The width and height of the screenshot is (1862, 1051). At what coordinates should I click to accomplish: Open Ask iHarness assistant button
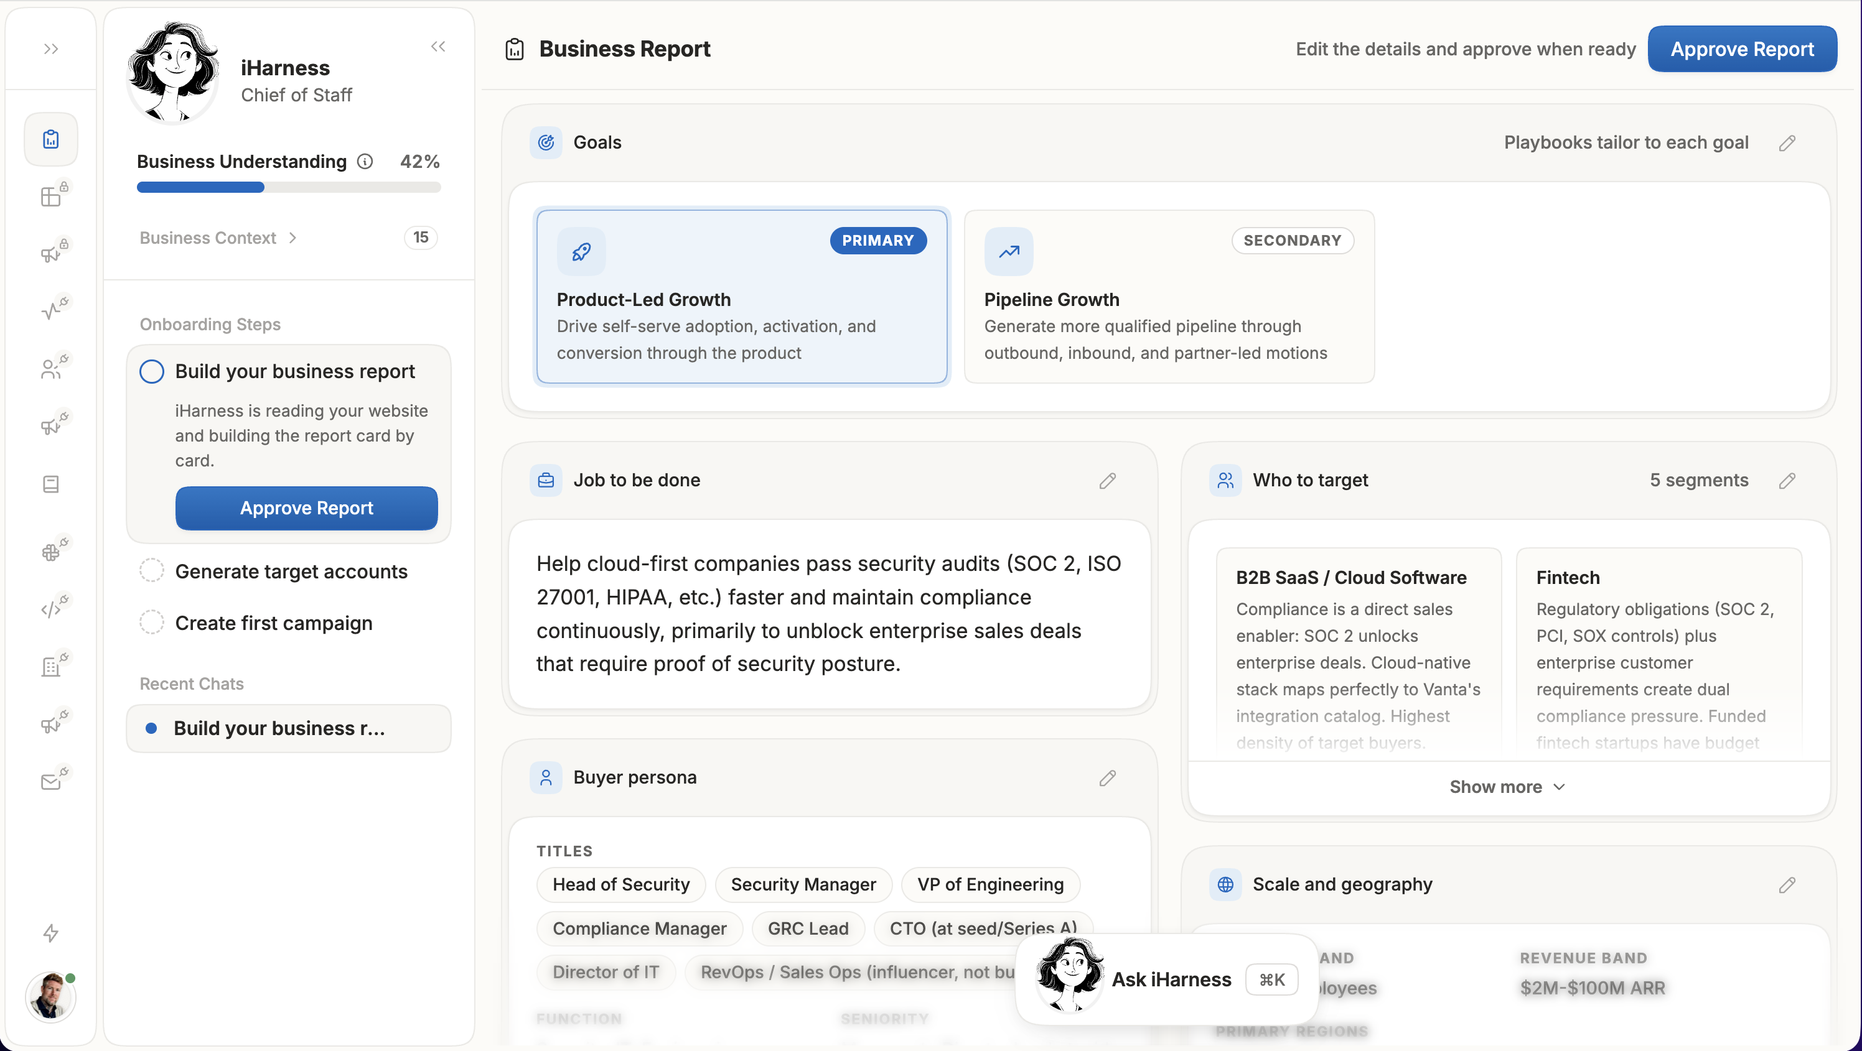coord(1167,979)
